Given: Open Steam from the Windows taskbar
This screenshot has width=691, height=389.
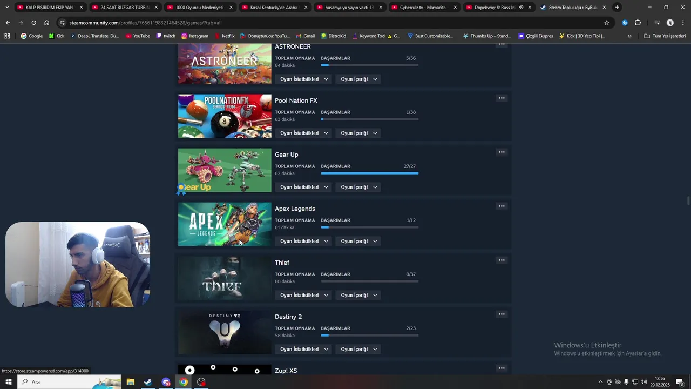Looking at the screenshot, I should [x=147, y=382].
